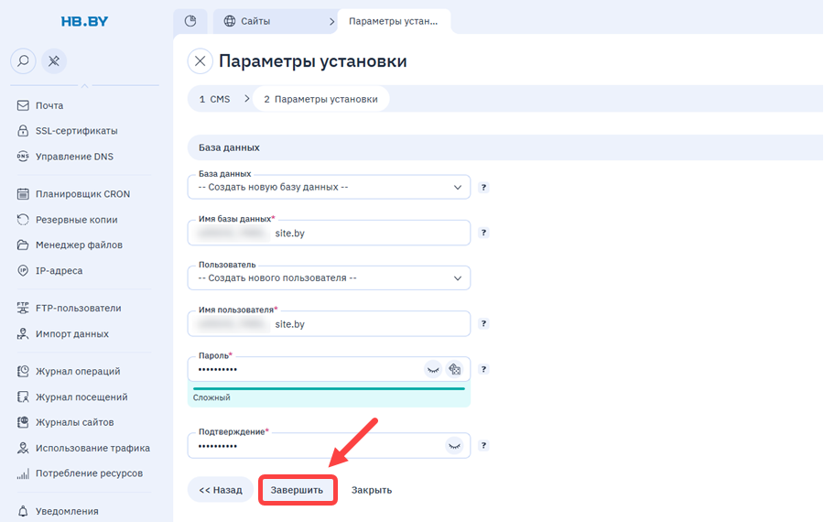Image resolution: width=824 pixels, height=522 pixels.
Task: Expand Пользователь dropdown
Action: point(329,278)
